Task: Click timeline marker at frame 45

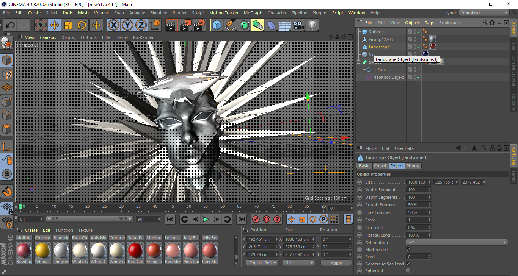Action: pos(172,207)
